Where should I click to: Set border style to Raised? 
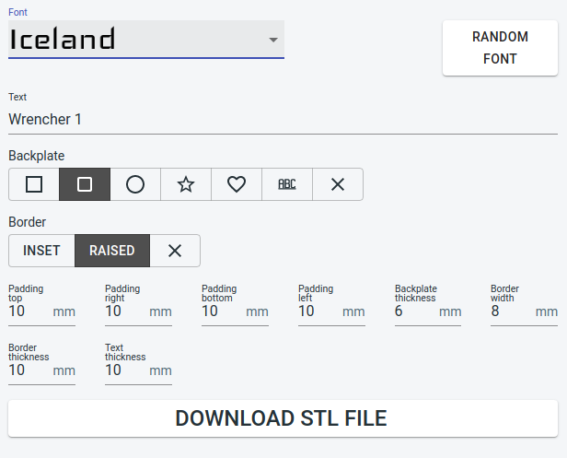tap(112, 251)
